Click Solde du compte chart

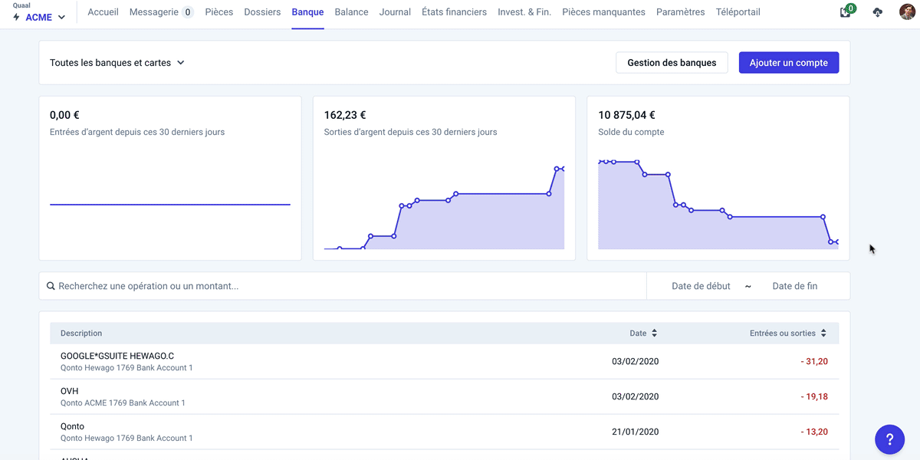(718, 204)
